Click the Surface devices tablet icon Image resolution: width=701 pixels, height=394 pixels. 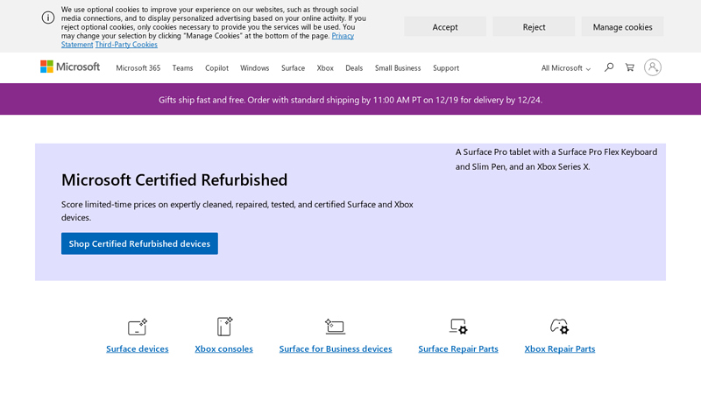click(x=138, y=327)
